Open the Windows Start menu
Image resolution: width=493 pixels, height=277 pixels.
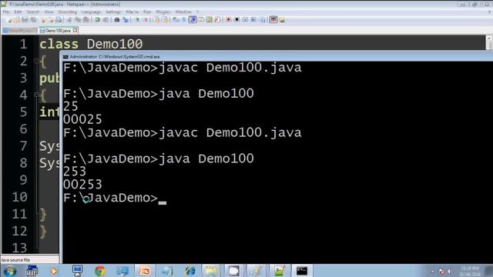[10, 271]
